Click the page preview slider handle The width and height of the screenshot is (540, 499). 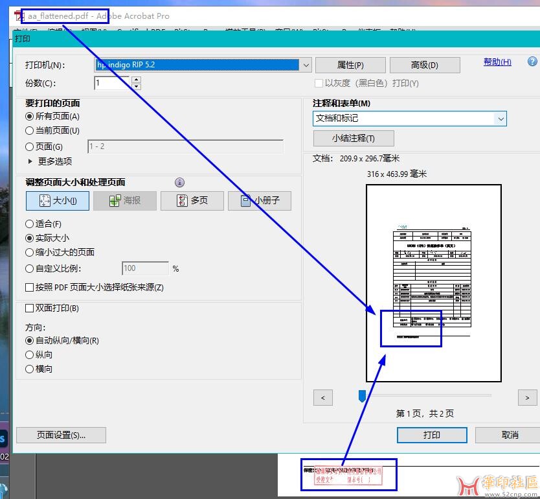pos(362,395)
